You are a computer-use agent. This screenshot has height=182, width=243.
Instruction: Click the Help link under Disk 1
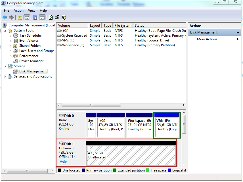(63, 162)
